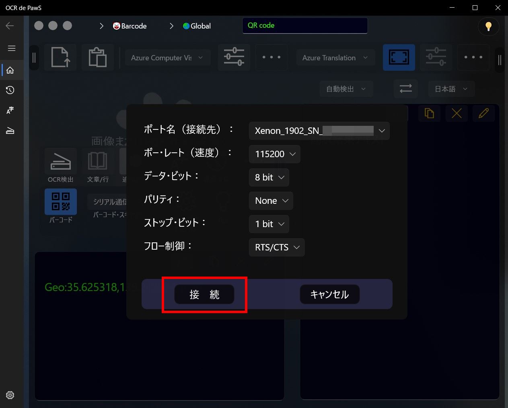Open the hamburger navigation menu
Image resolution: width=508 pixels, height=408 pixels.
(12, 48)
